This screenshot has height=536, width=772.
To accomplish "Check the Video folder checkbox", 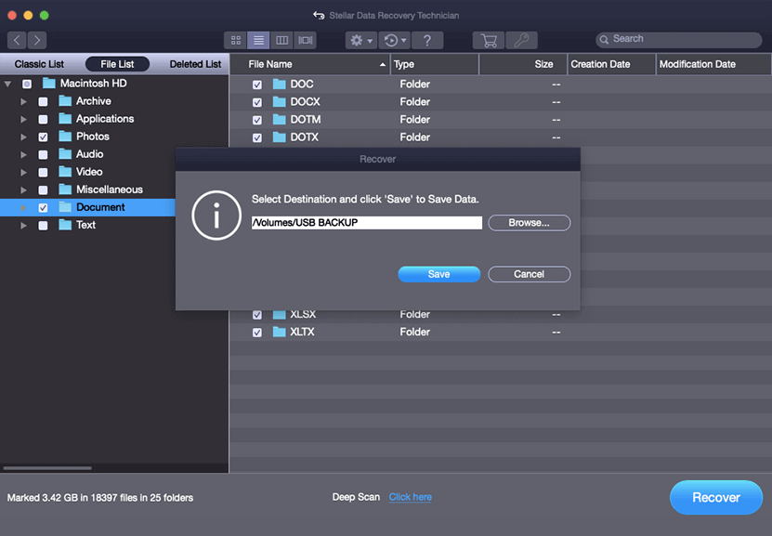I will tap(43, 173).
